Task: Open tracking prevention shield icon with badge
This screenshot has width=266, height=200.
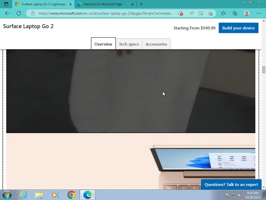Action: [181, 14]
